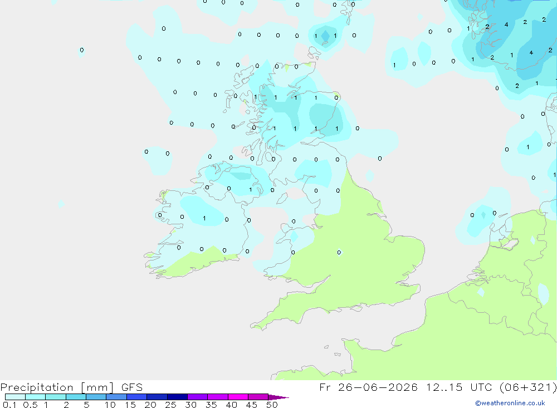Click the 'GFS' model name label
557x408 pixels.
(132, 387)
